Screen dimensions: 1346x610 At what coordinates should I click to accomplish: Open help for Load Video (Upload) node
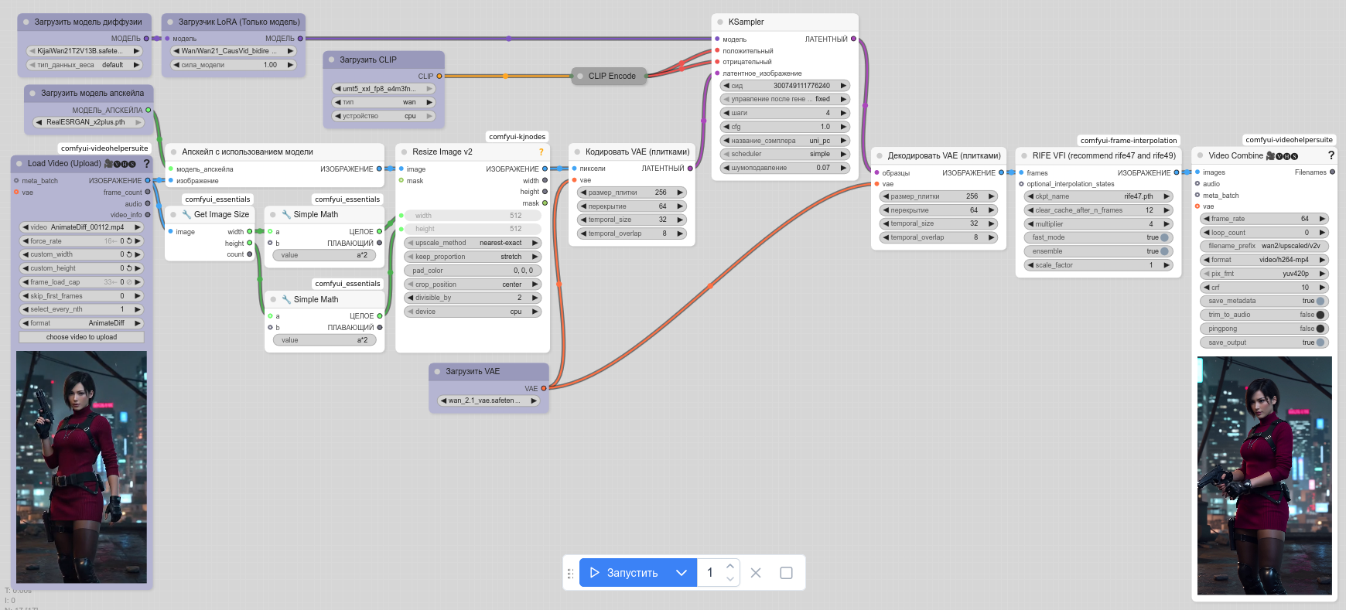pos(146,163)
